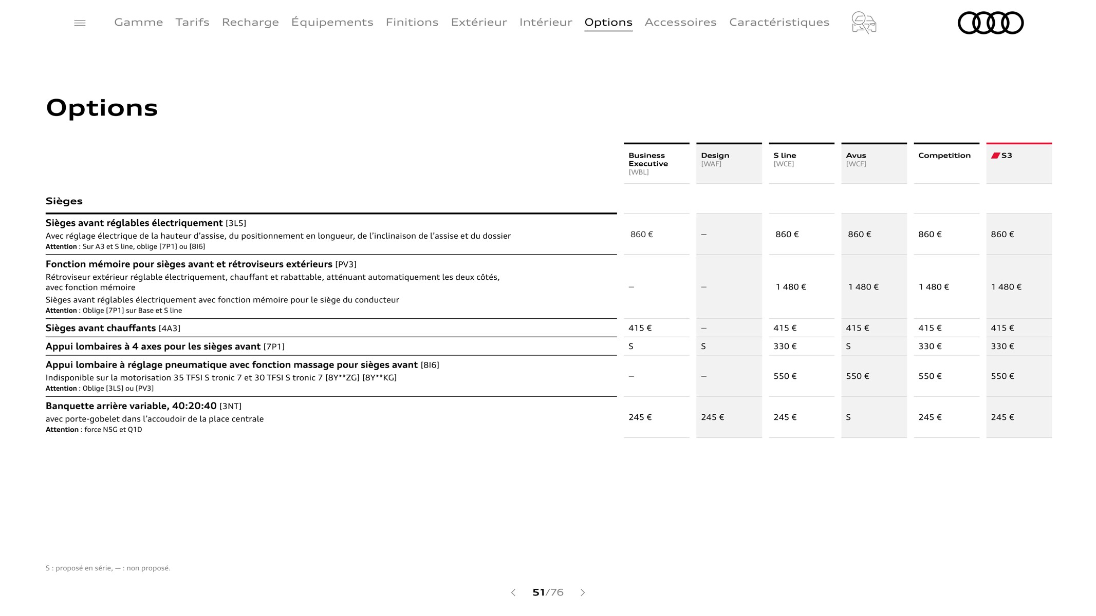Open the Équipements tab
The image size is (1096, 616).
332,22
